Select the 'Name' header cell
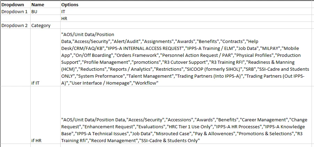The width and height of the screenshot is (314, 147). point(46,5)
